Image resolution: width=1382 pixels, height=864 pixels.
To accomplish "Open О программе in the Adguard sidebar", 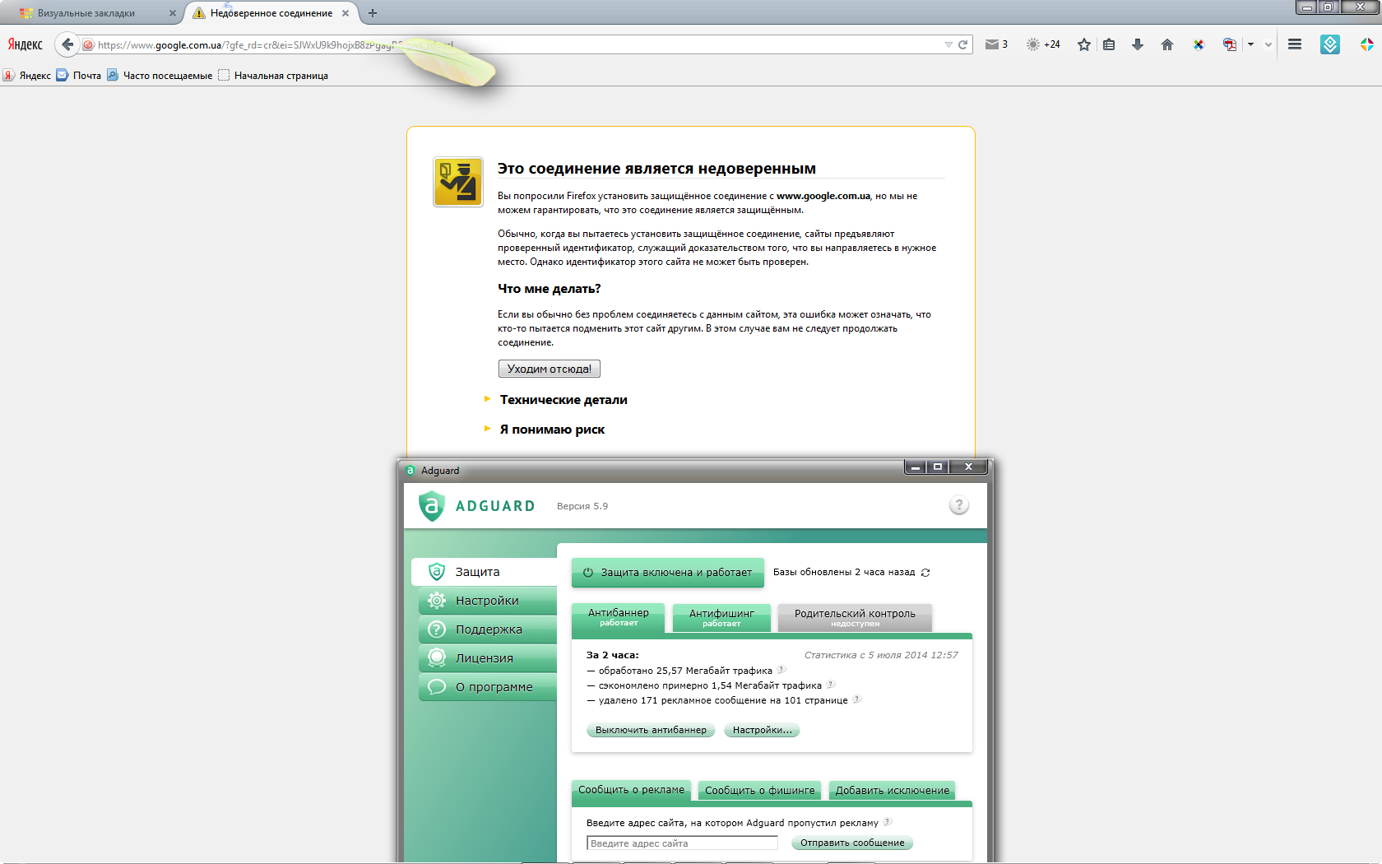I will [488, 687].
